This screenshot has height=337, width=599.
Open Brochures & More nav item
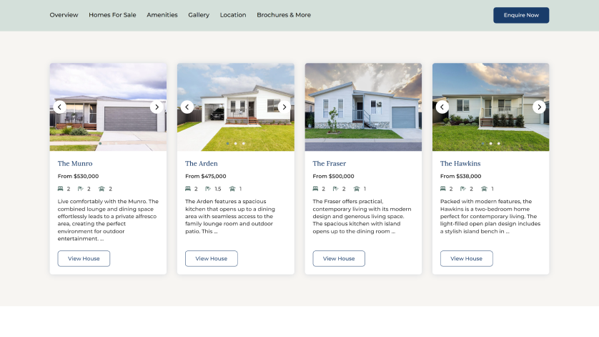[284, 15]
